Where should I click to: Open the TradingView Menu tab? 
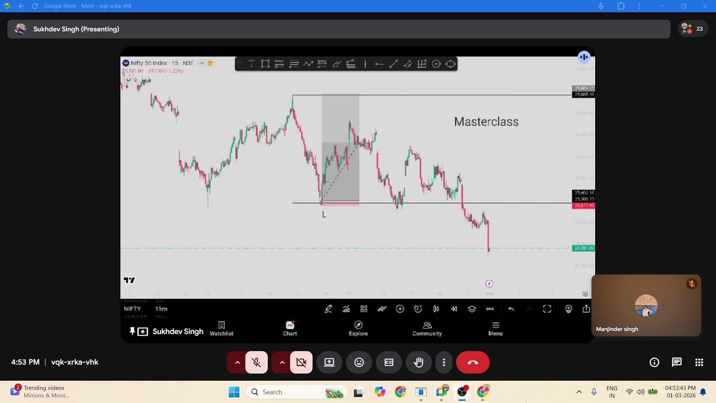pos(496,329)
